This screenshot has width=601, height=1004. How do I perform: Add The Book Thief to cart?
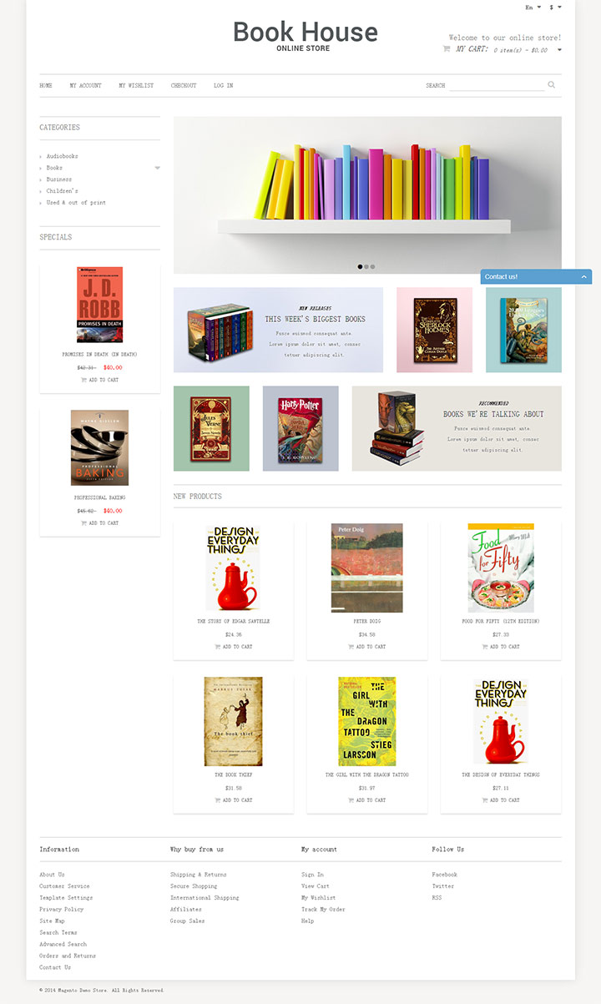click(234, 800)
